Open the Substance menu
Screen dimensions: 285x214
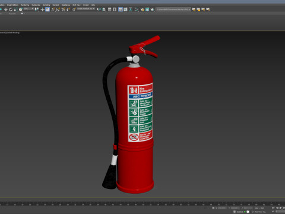66,5
